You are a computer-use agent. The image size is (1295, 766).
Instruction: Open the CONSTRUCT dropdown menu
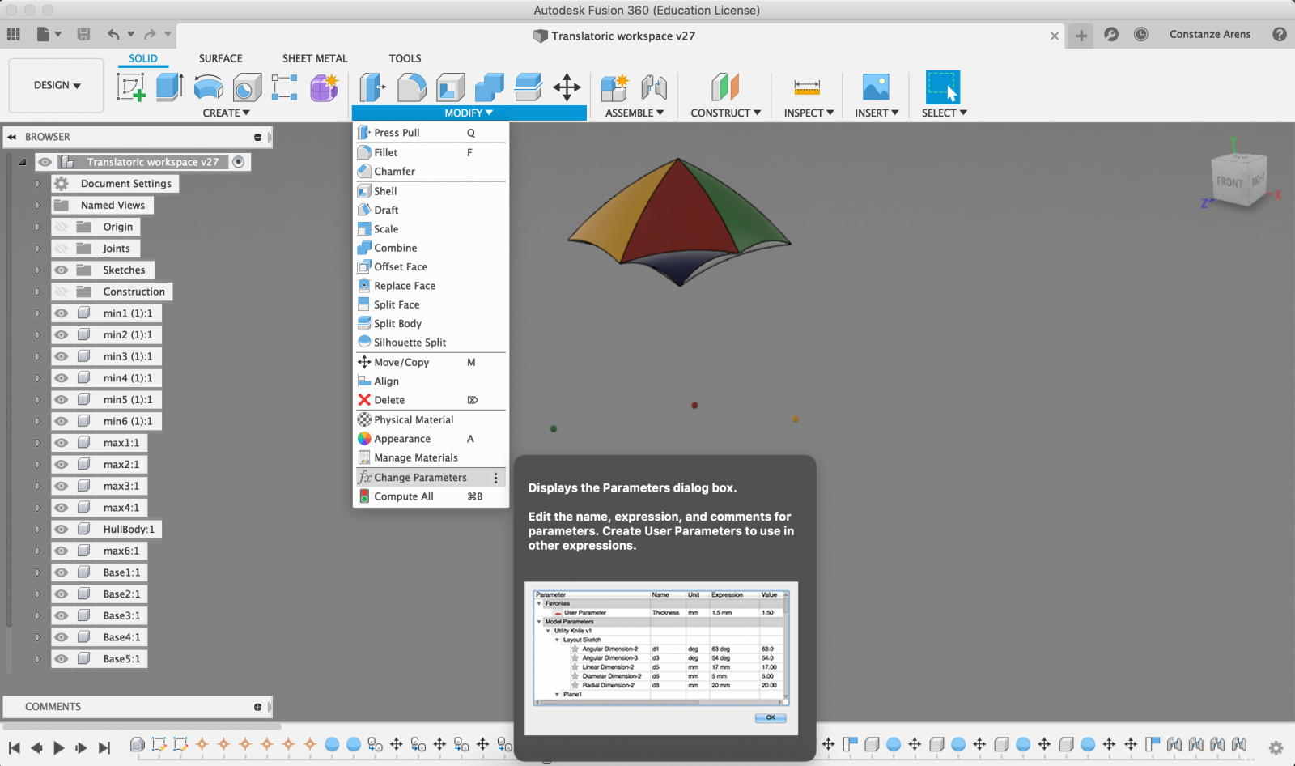[x=725, y=113]
